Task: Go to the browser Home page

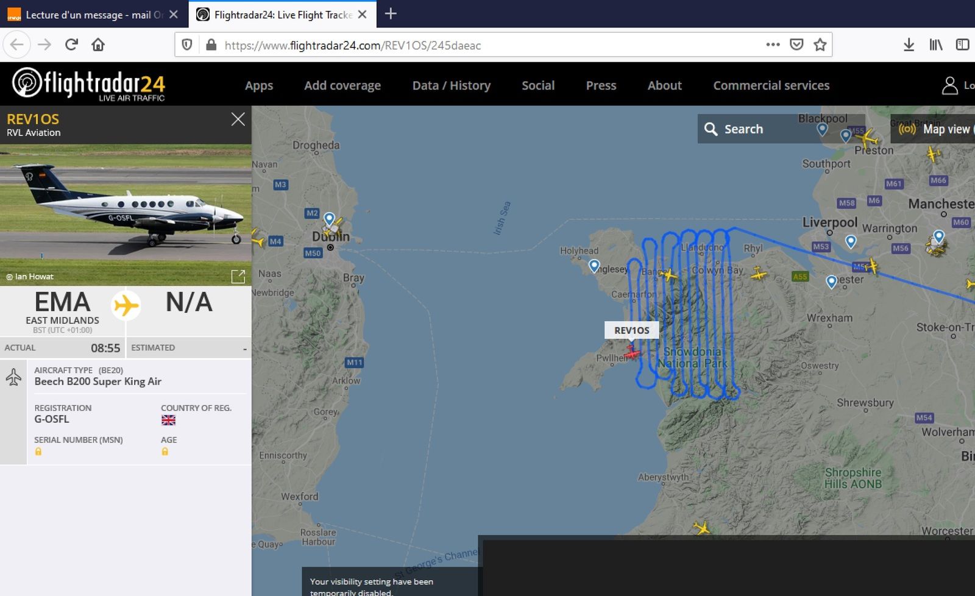Action: [98, 44]
